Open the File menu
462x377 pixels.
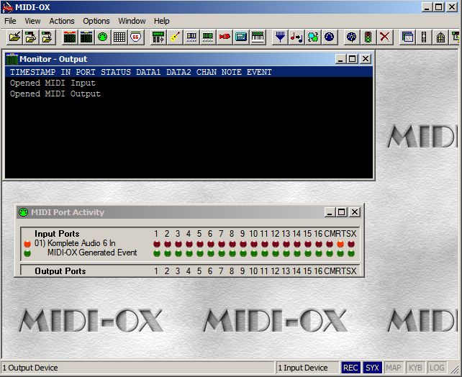click(x=10, y=21)
